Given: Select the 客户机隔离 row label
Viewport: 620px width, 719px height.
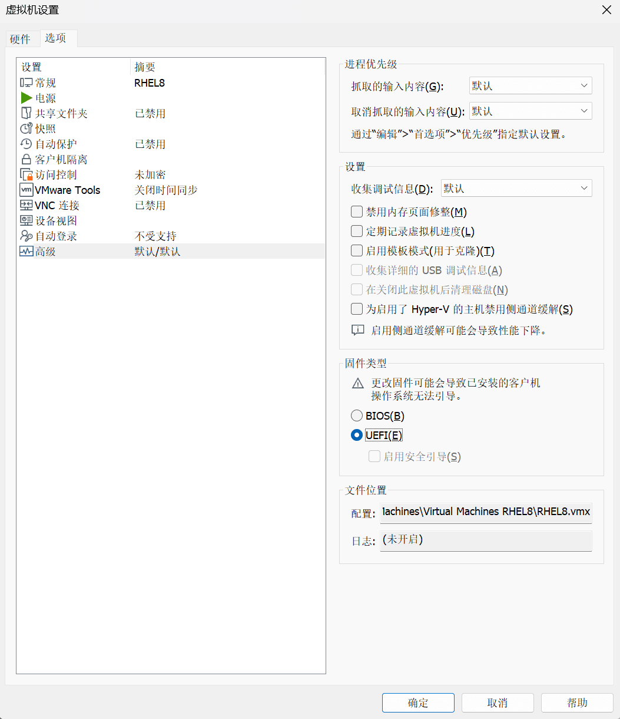Looking at the screenshot, I should tap(62, 160).
